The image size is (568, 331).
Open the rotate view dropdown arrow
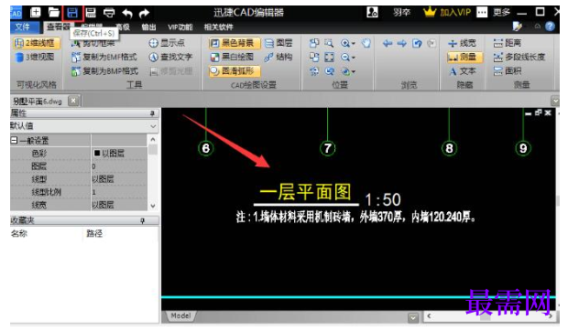coord(354,72)
